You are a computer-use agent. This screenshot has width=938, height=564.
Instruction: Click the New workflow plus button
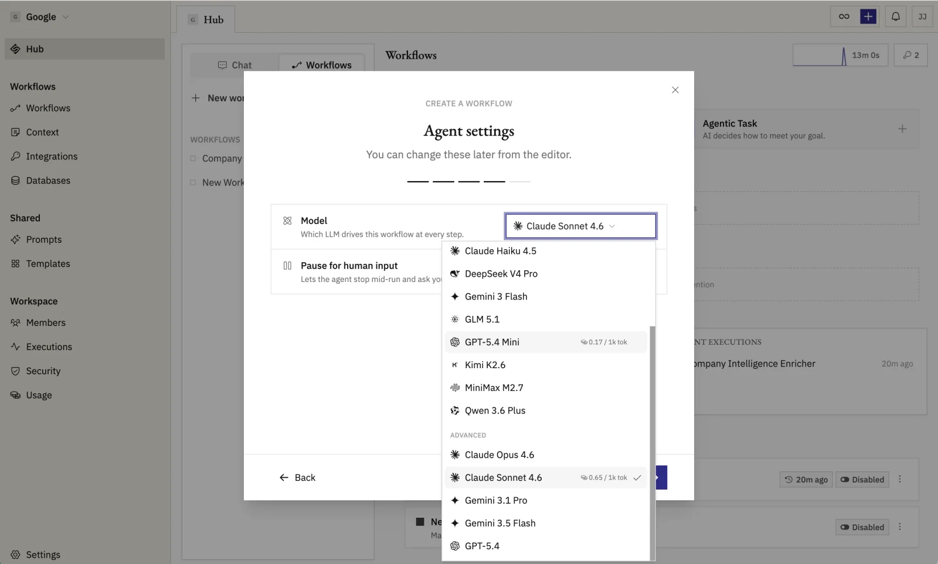[x=196, y=98]
